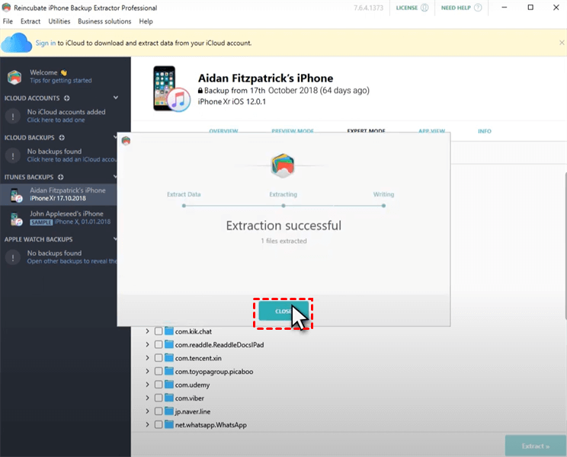Click warning icon under Apple Watch Backups
567x457 pixels.
click(13, 257)
